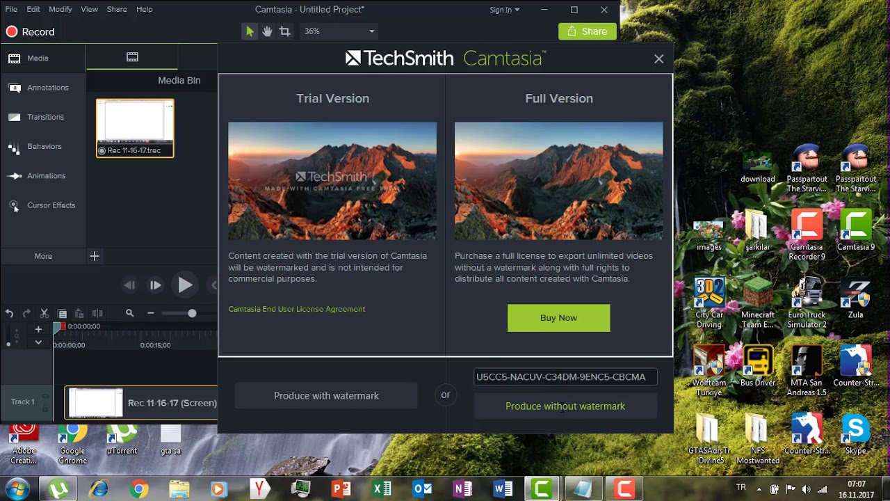Toggle the Track 1 lock icon
Image resolution: width=890 pixels, height=501 pixels.
point(45,408)
